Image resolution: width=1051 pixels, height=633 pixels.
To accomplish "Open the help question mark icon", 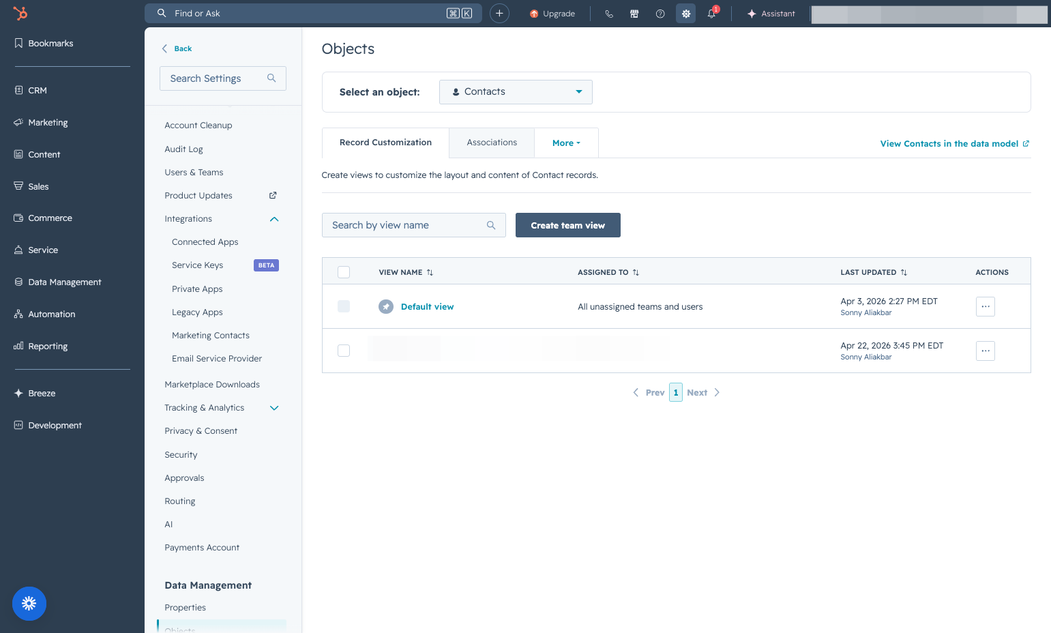I will (660, 14).
